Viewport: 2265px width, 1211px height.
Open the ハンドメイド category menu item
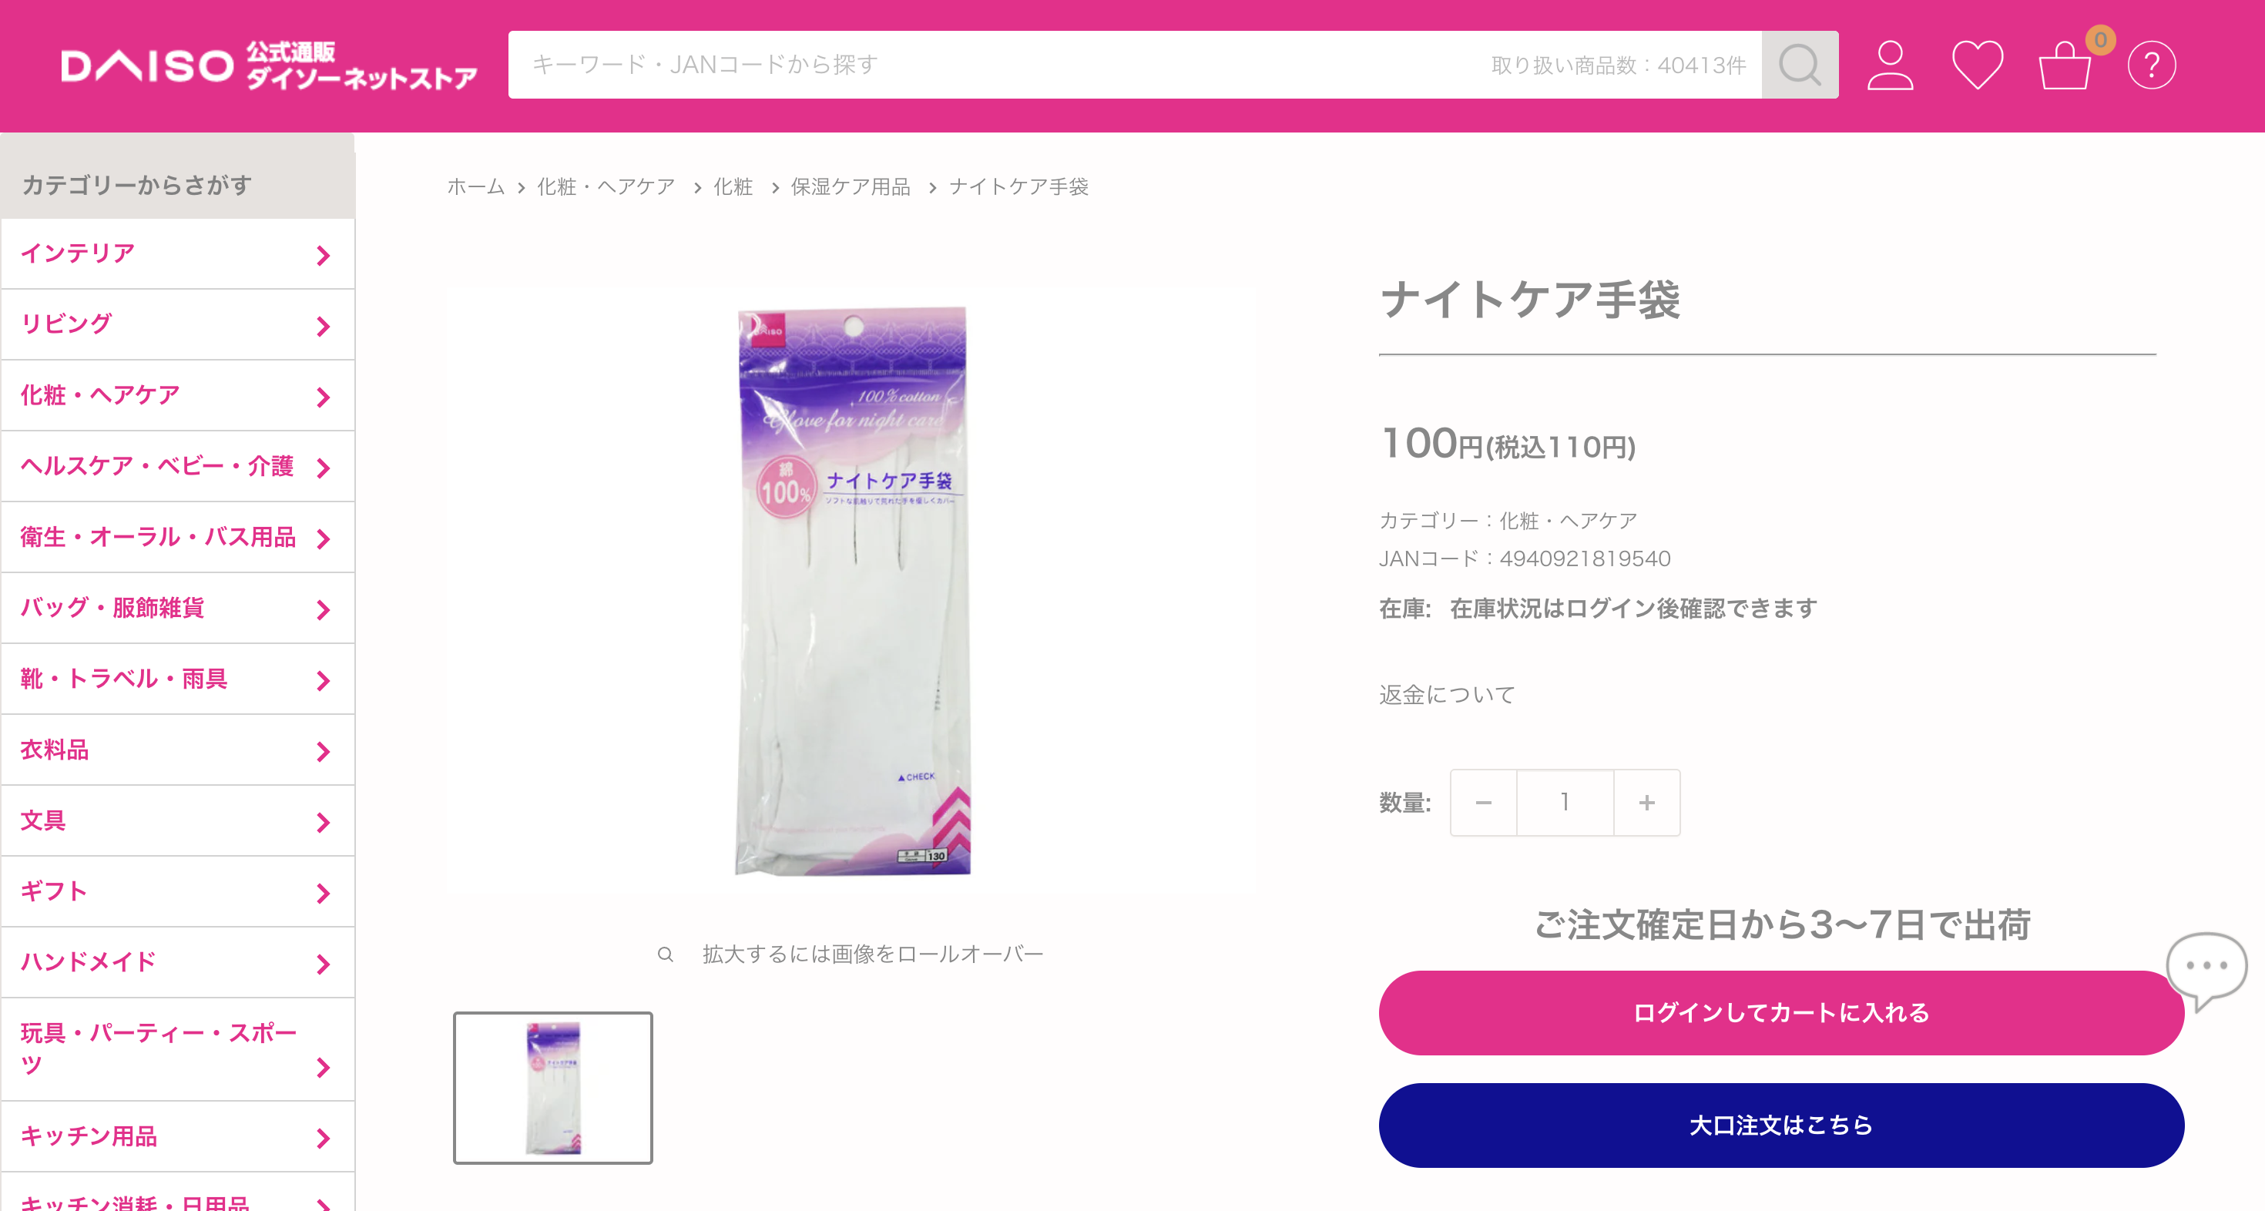coord(178,963)
